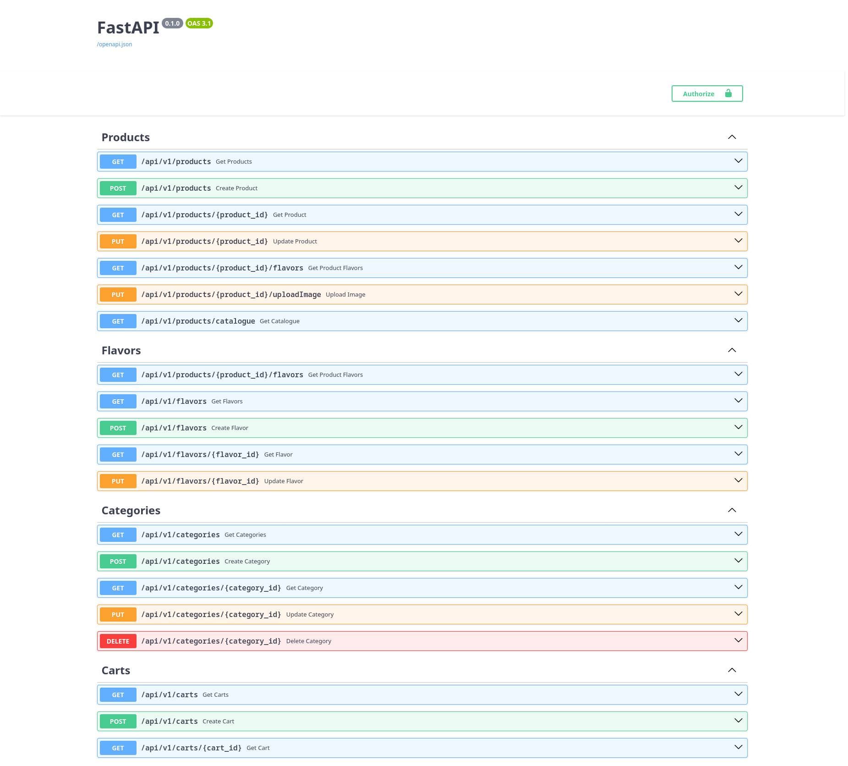This screenshot has width=848, height=766.
Task: Click POST badge for Create Flavor
Action: [x=118, y=428]
